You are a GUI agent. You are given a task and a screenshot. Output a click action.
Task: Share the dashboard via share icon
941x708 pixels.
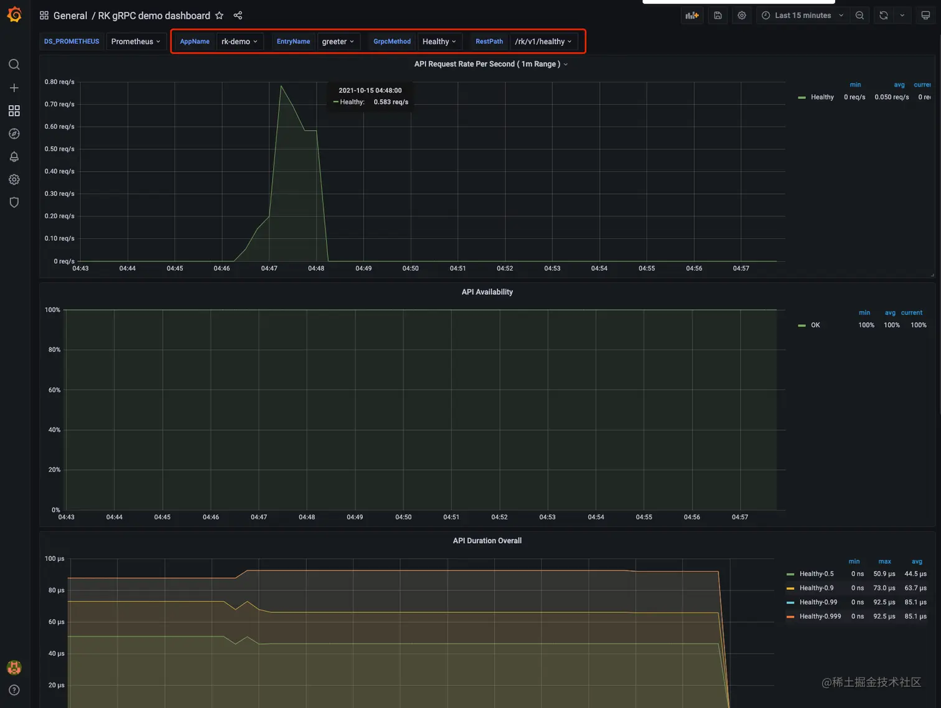(x=238, y=16)
